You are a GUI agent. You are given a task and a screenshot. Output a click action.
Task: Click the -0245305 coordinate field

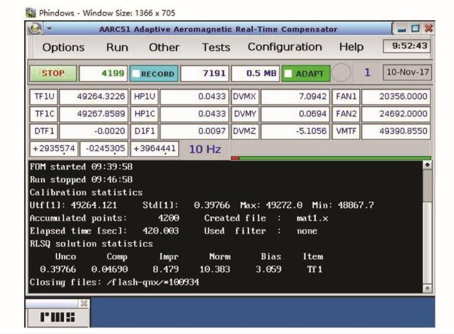(x=104, y=149)
